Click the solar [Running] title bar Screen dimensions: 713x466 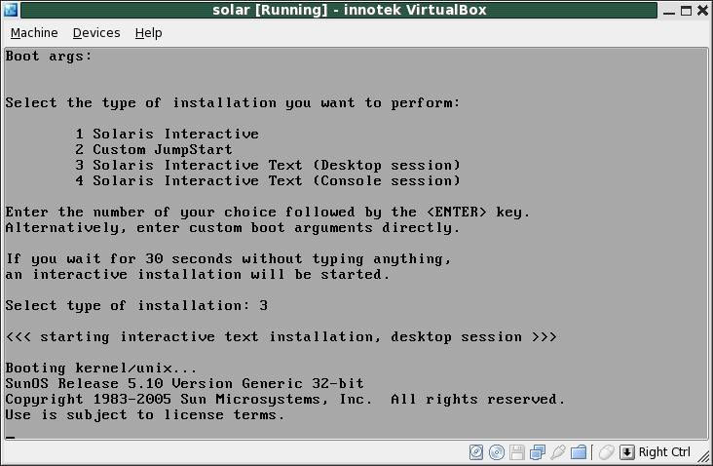coord(349,10)
